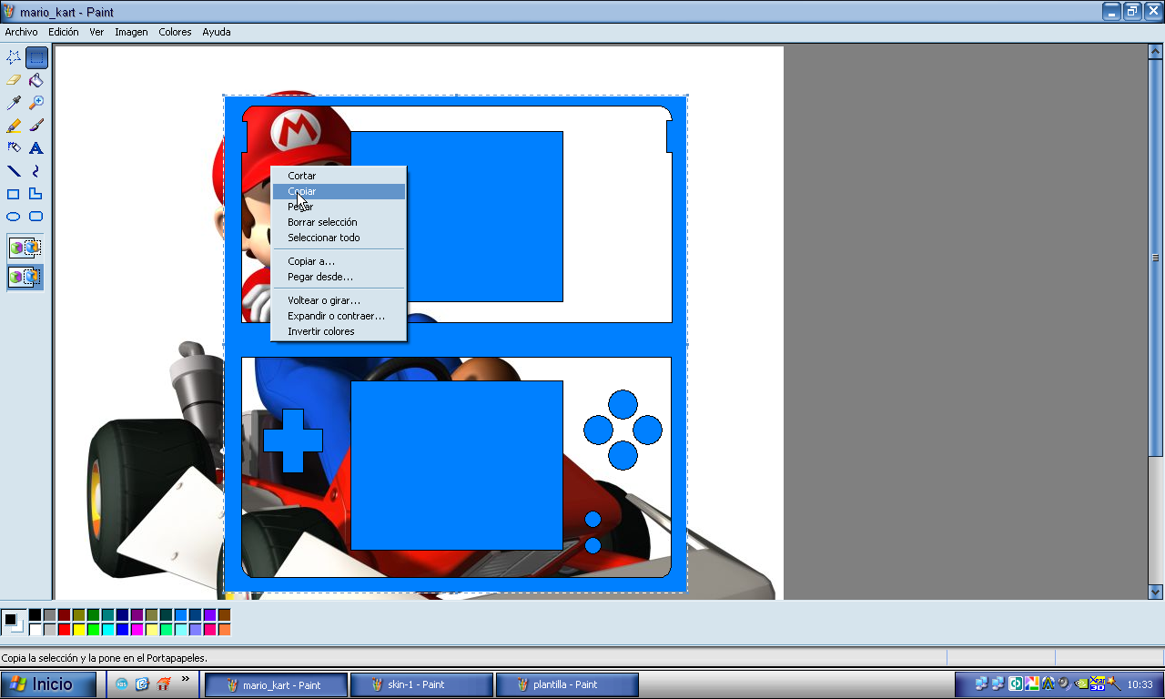Enable opaque selection mode option

tap(25, 248)
